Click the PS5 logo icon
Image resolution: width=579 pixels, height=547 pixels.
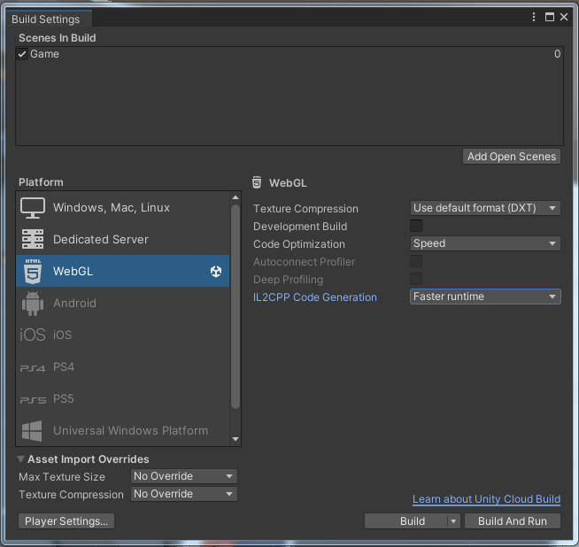coord(33,400)
